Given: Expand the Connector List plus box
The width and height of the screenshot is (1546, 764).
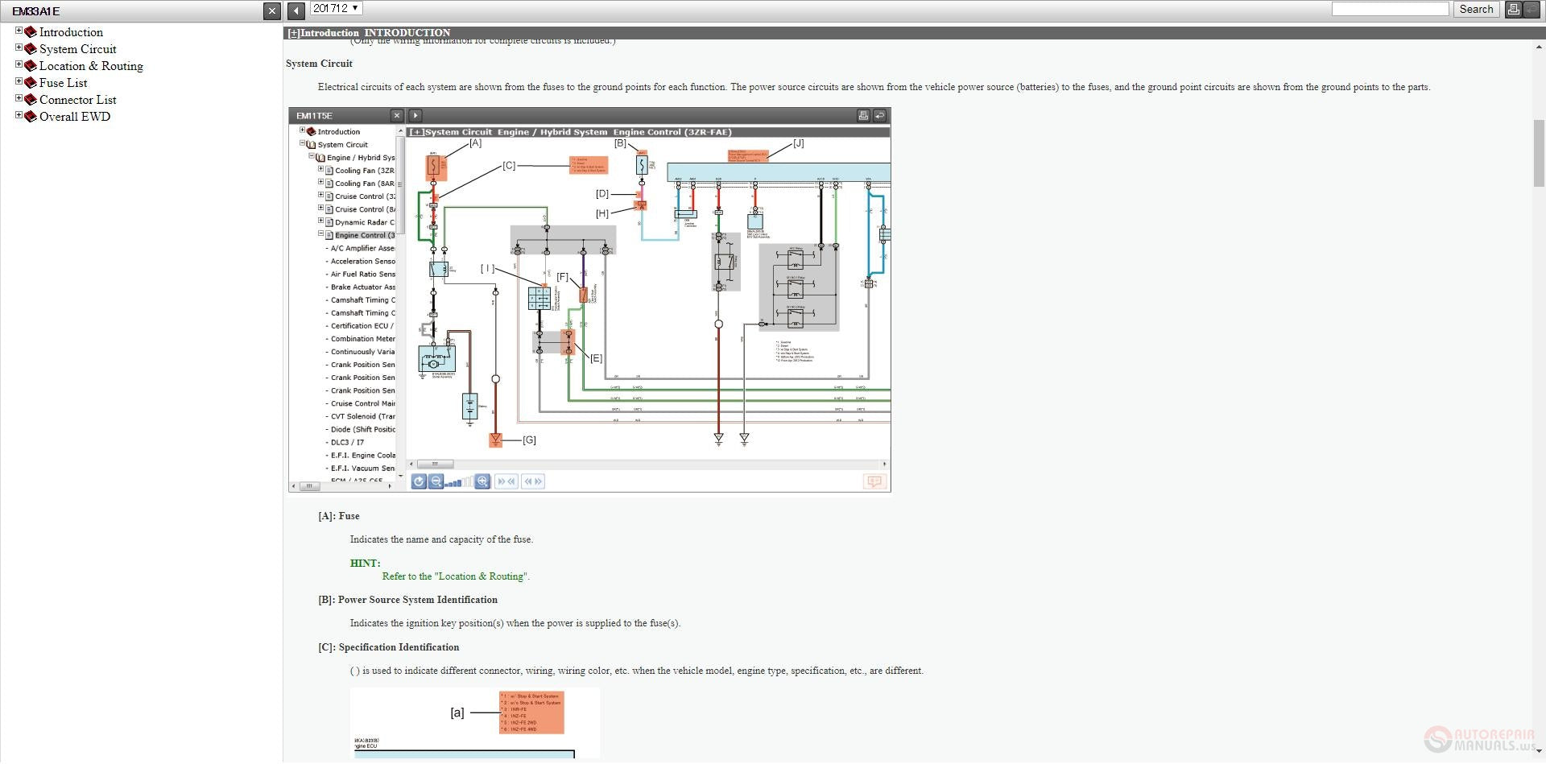Looking at the screenshot, I should (19, 98).
